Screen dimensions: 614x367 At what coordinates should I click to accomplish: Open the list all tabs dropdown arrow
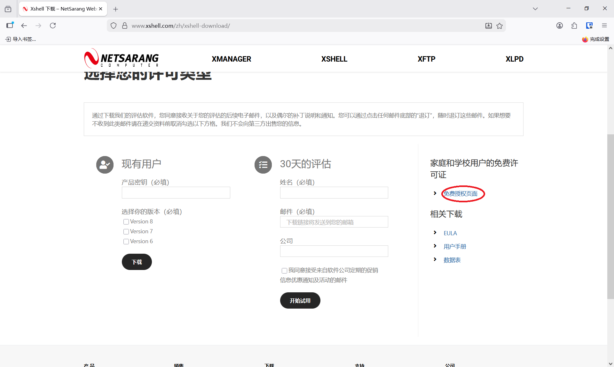tap(535, 9)
